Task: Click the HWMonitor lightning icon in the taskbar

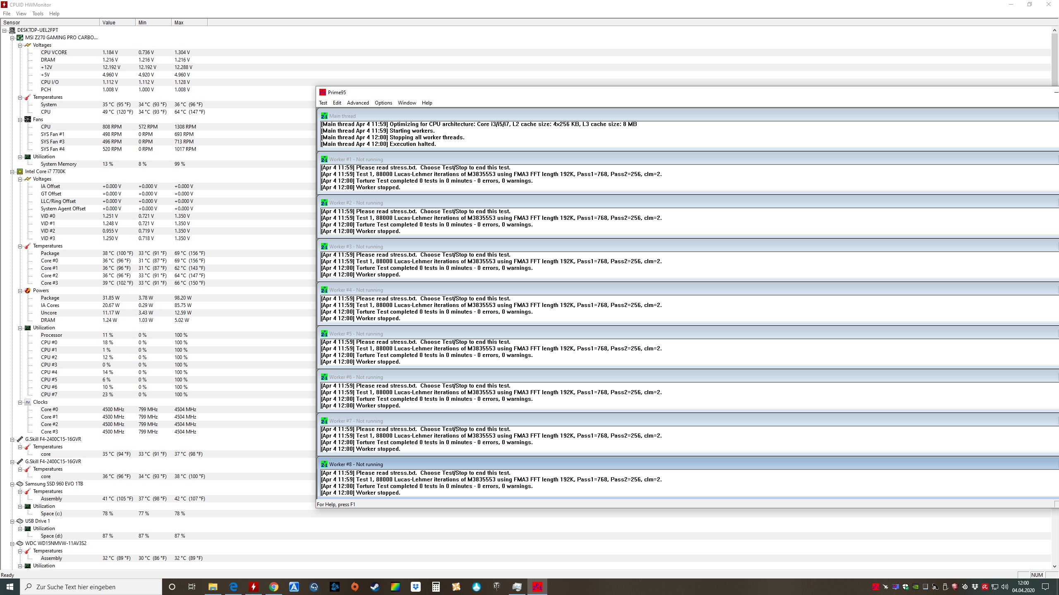Action: pos(254,587)
